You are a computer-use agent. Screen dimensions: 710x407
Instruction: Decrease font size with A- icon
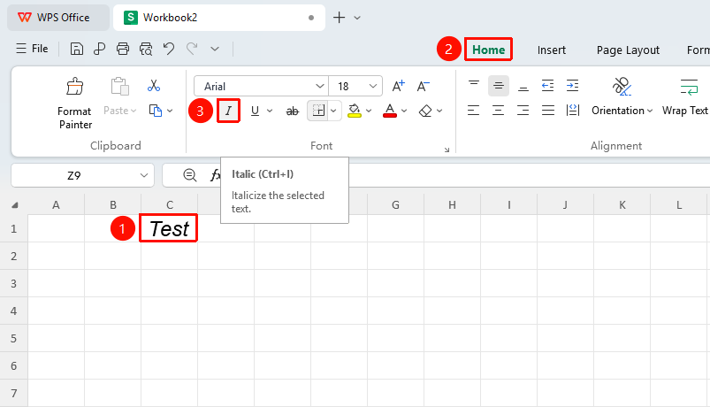pos(424,86)
